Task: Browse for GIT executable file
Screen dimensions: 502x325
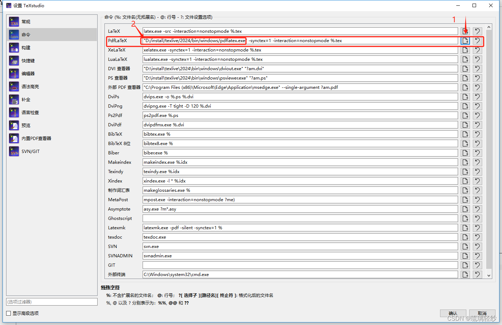Action: (x=465, y=265)
